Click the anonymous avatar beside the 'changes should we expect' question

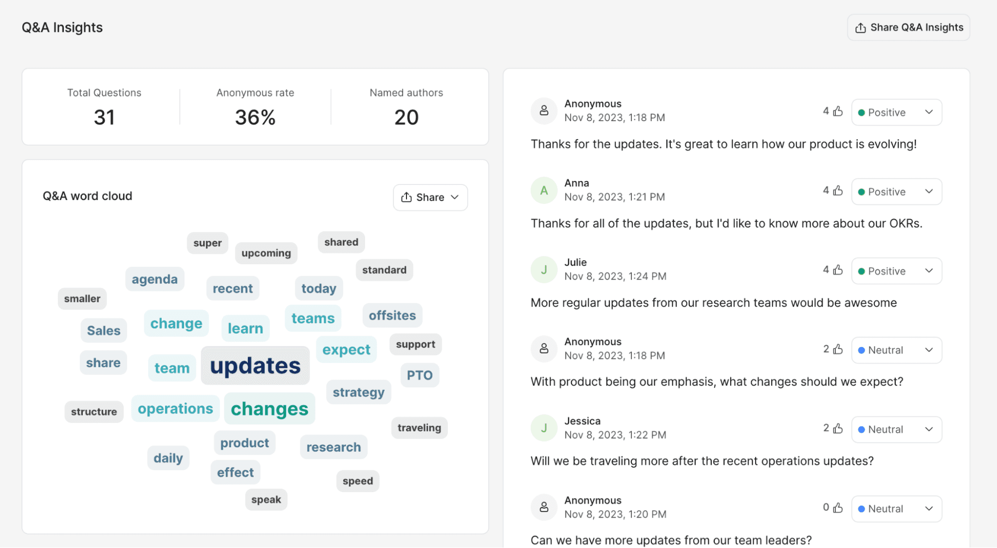coord(544,349)
